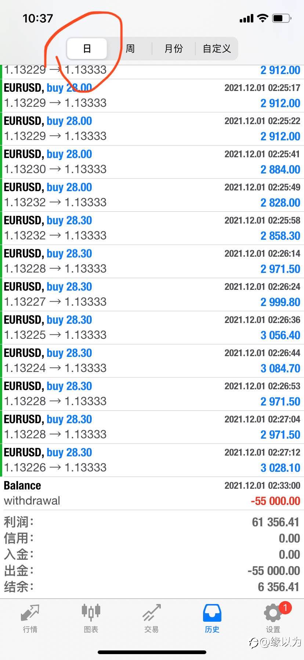The image size is (304, 660).
Task: Select the Custom (自定义) period tab
Action: coord(217,49)
